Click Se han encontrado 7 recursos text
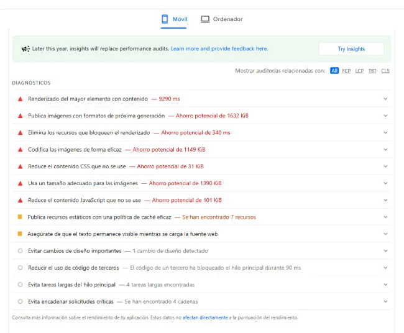Image resolution: width=404 pixels, height=333 pixels. coord(219,217)
